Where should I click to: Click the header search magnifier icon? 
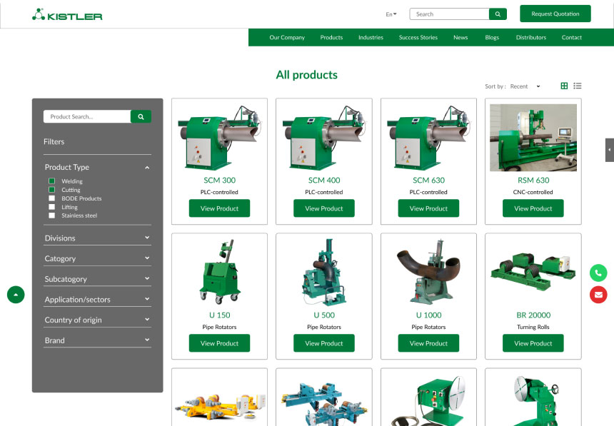498,14
